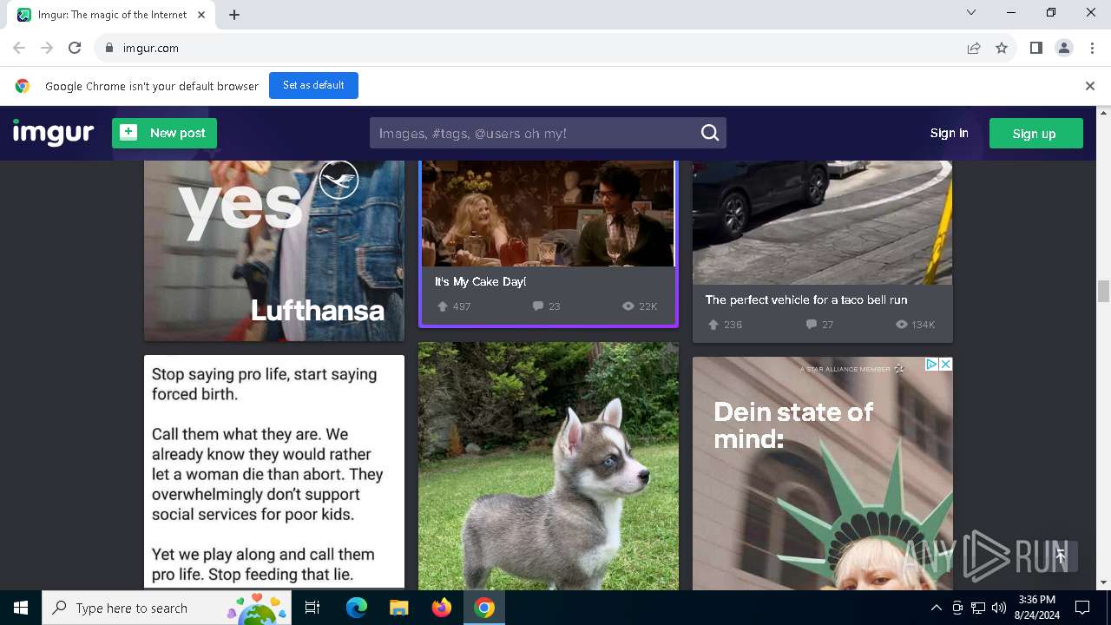Open The perfect vehicle for a taco bell run
1111x625 pixels.
click(806, 299)
